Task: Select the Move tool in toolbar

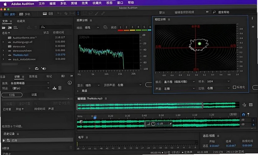Action: [59, 13]
